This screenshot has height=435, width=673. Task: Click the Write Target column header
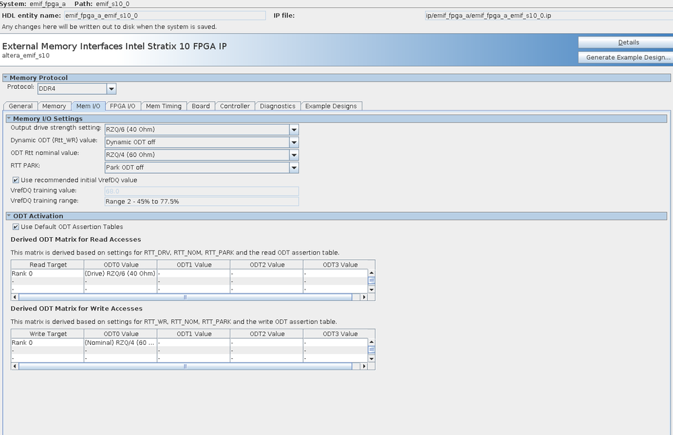(x=48, y=334)
